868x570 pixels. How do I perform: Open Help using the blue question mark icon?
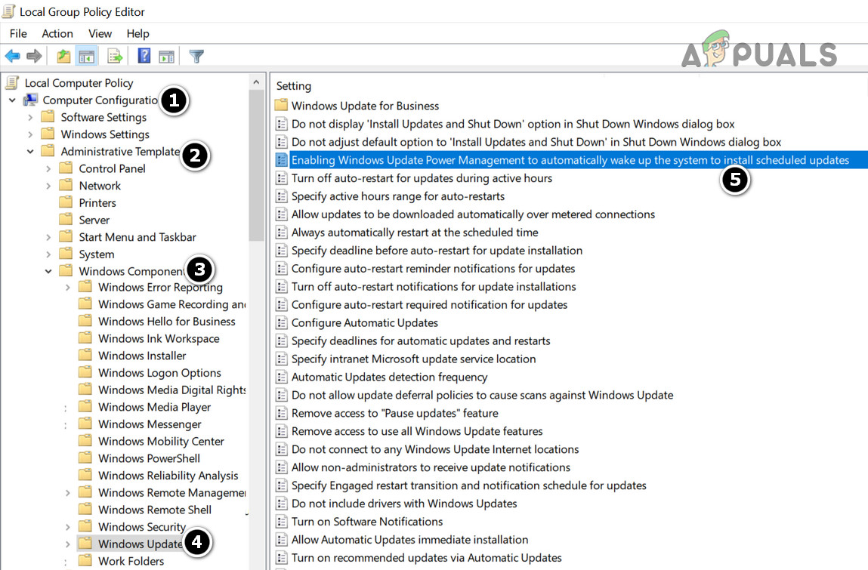pos(144,56)
